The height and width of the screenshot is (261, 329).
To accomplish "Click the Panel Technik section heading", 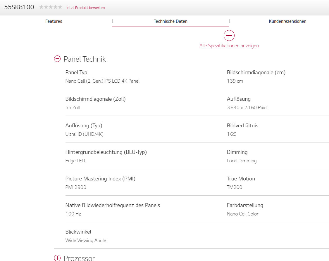I will pyautogui.click(x=85, y=59).
